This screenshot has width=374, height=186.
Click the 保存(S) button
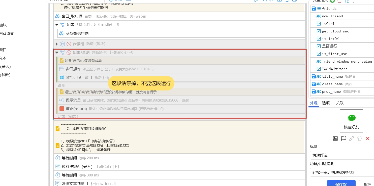[341, 183]
